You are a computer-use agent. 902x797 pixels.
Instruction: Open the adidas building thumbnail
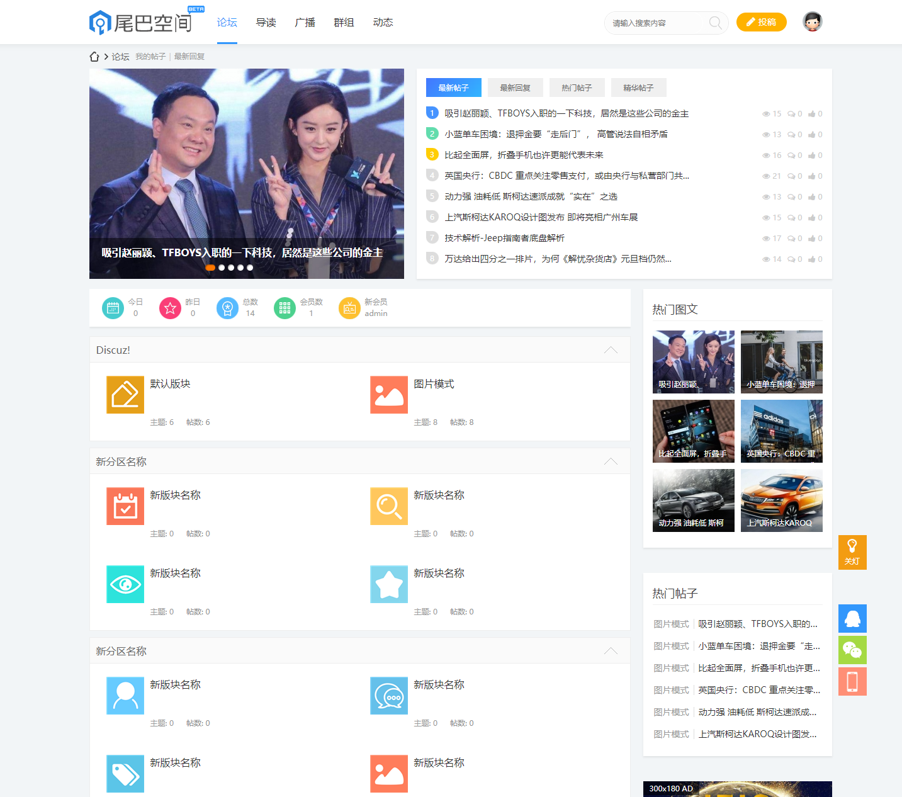[781, 431]
